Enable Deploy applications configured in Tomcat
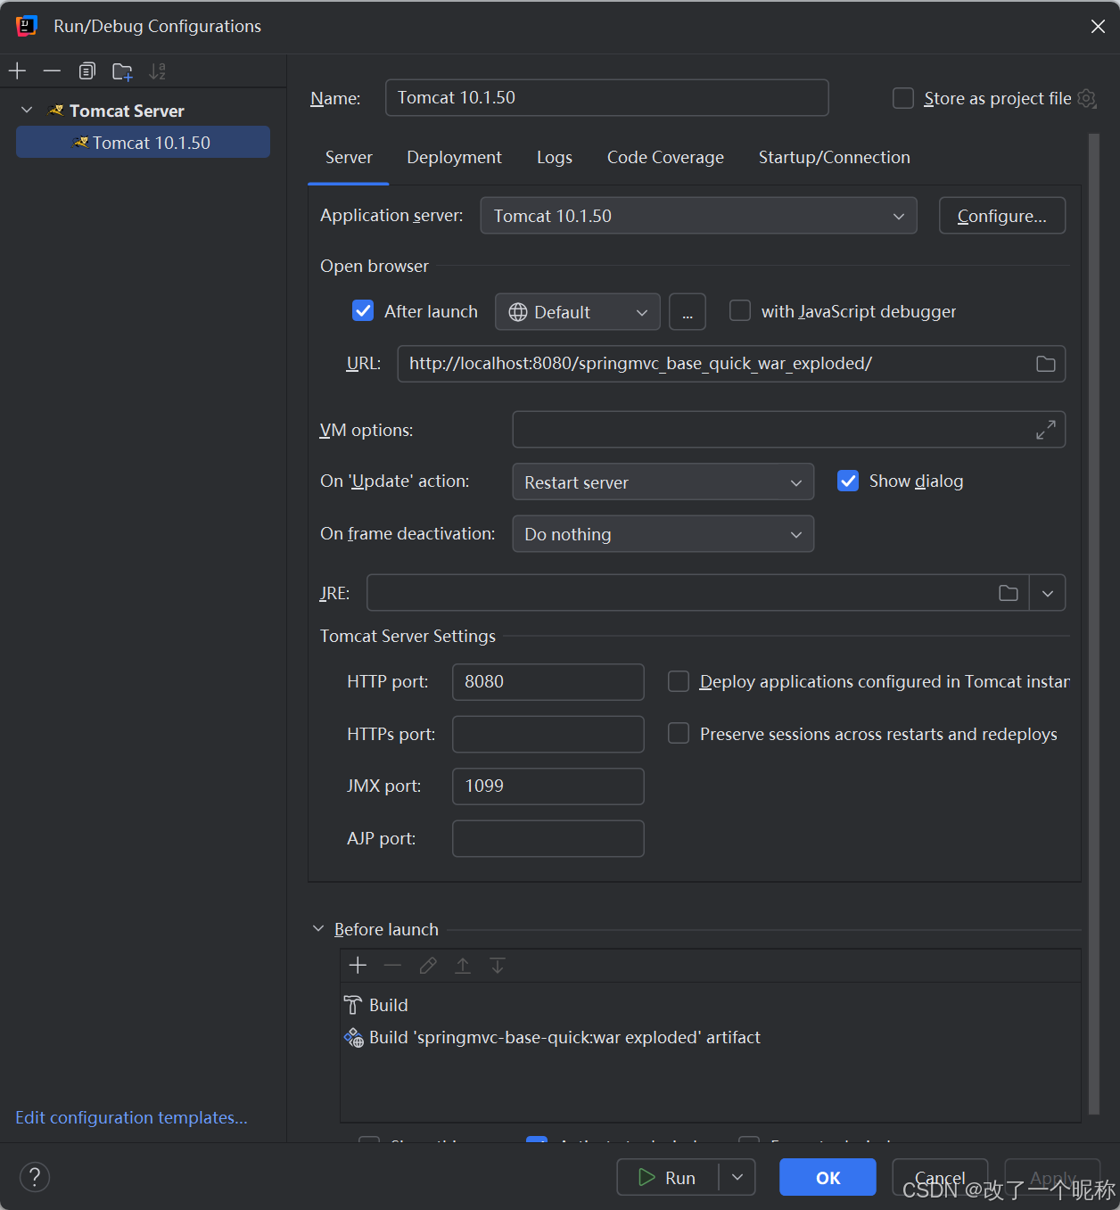This screenshot has width=1120, height=1210. (x=679, y=681)
